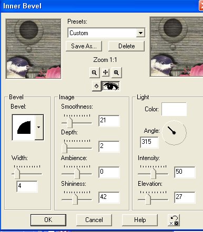The width and height of the screenshot is (203, 232).
Task: Click the Smoothness slider handle
Action: click(x=69, y=122)
